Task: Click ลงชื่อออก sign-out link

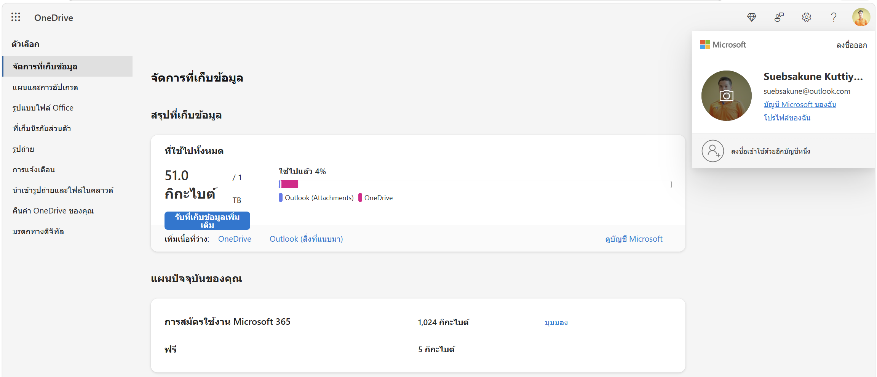Action: tap(851, 45)
